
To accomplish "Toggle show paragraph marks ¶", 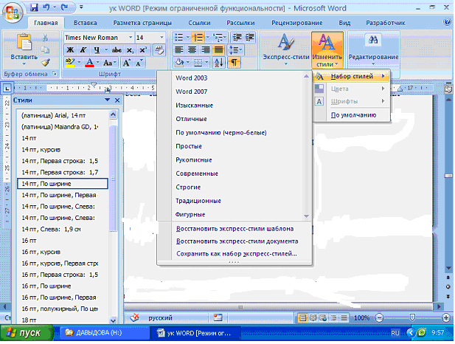I will pos(235,63).
